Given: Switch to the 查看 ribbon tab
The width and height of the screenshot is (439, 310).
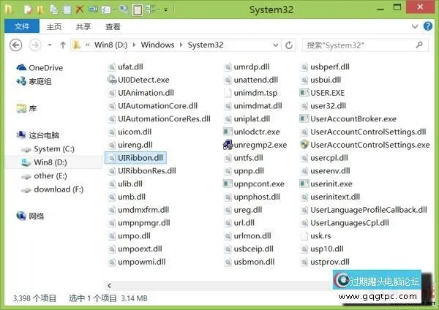Looking at the screenshot, I should click(x=113, y=26).
